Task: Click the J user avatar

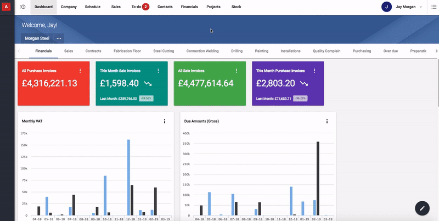Action: point(387,7)
